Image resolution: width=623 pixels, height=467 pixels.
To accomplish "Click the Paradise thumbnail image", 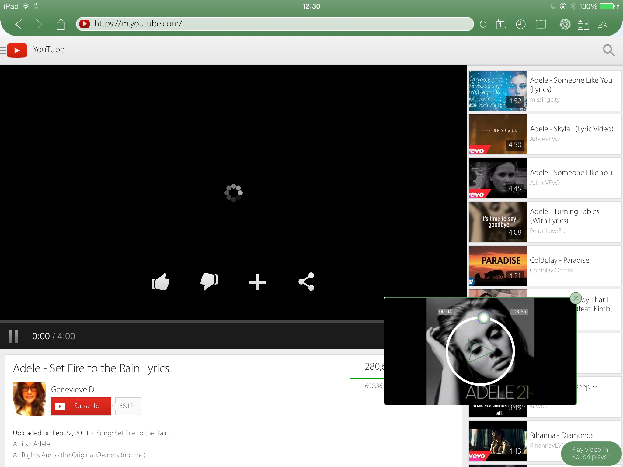I will tap(498, 266).
